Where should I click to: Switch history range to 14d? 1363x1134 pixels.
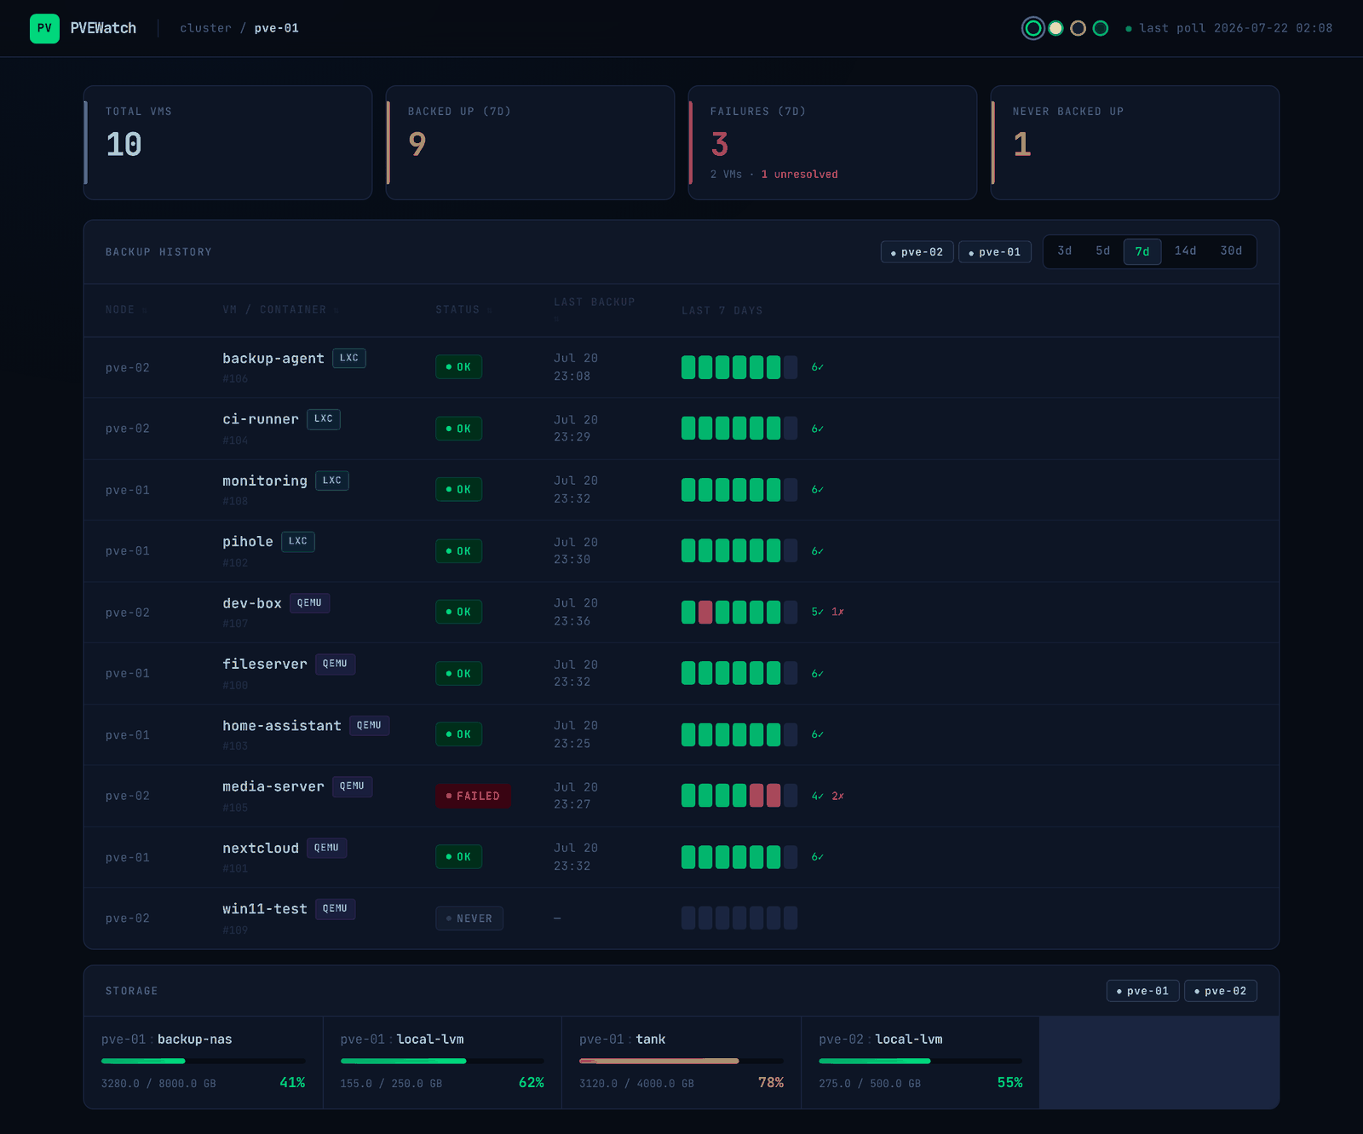point(1186,251)
